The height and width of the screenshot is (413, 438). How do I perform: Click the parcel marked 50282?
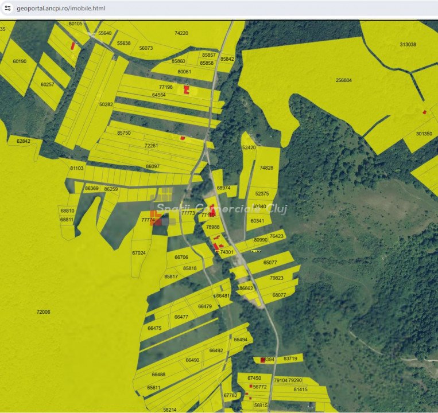point(106,104)
